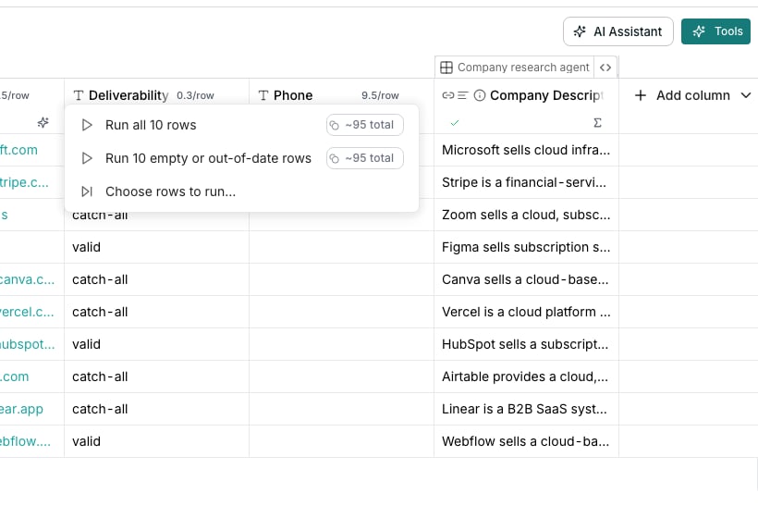
Task: Click the sigma summary icon under Company Description
Action: click(597, 123)
